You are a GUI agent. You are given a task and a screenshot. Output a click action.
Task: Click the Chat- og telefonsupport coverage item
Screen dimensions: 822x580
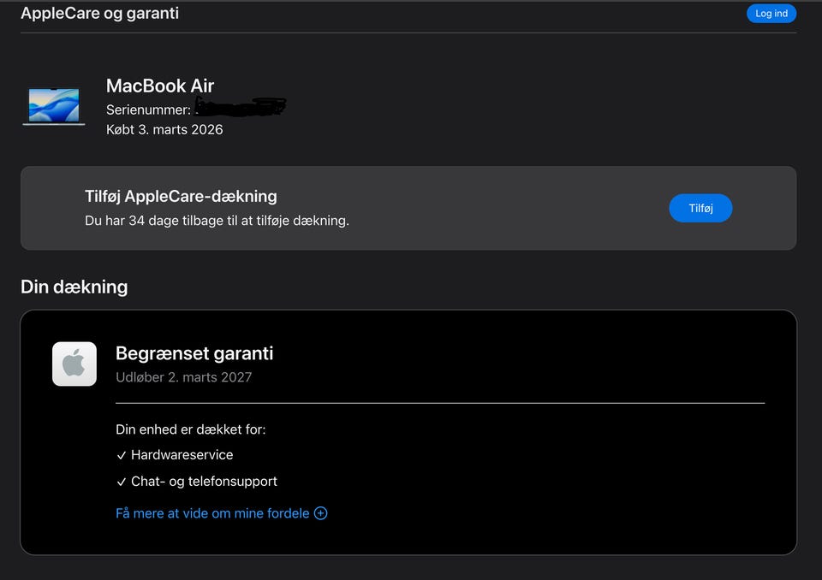pyautogui.click(x=204, y=482)
